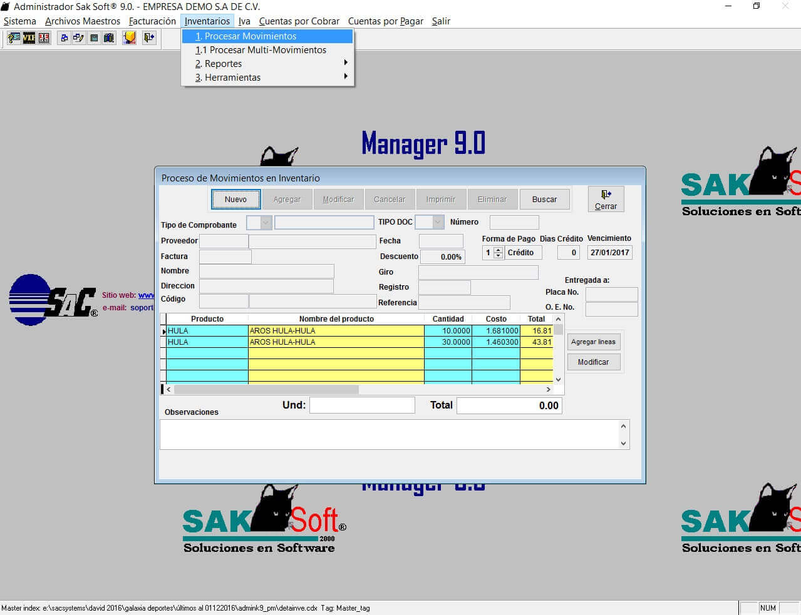The image size is (801, 615).
Task: Click the Forma de Pago spinner arrows
Action: pyautogui.click(x=499, y=253)
